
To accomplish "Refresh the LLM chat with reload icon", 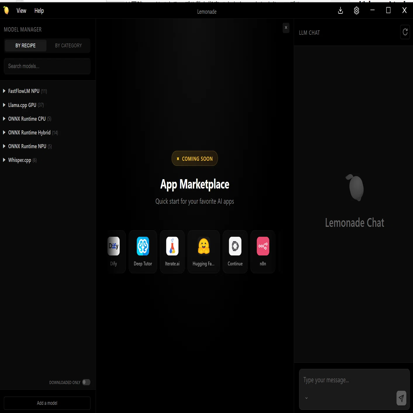I will [405, 32].
